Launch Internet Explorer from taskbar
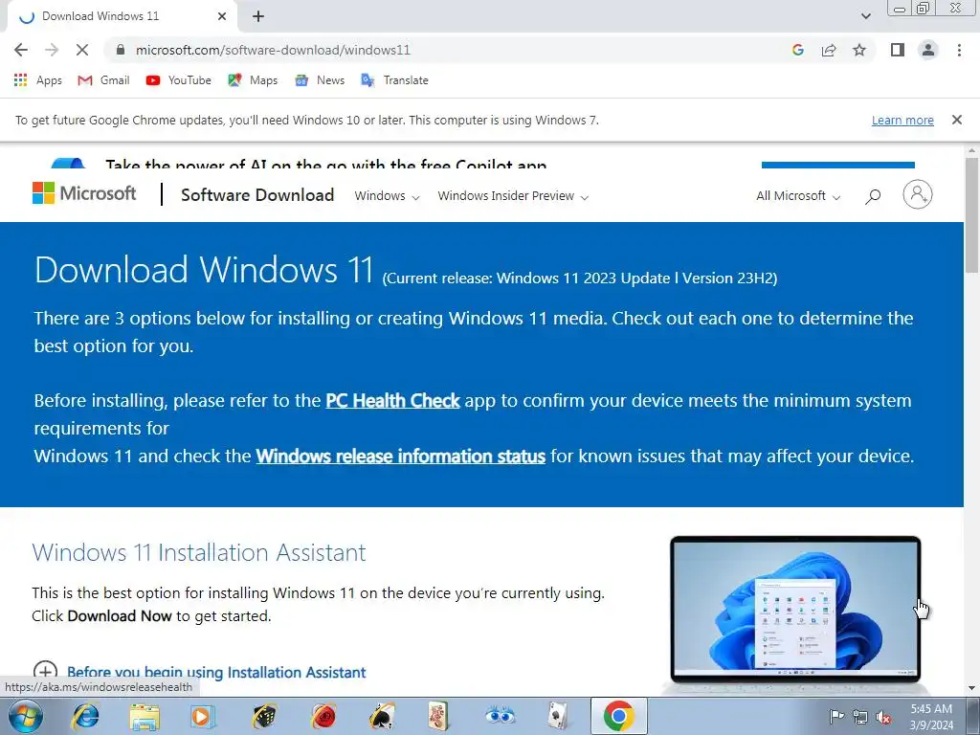Image resolution: width=980 pixels, height=735 pixels. pyautogui.click(x=85, y=716)
